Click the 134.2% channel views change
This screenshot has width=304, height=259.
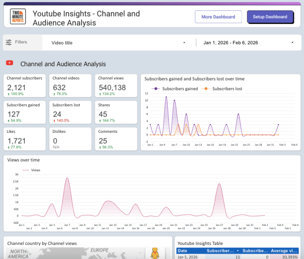point(107,94)
